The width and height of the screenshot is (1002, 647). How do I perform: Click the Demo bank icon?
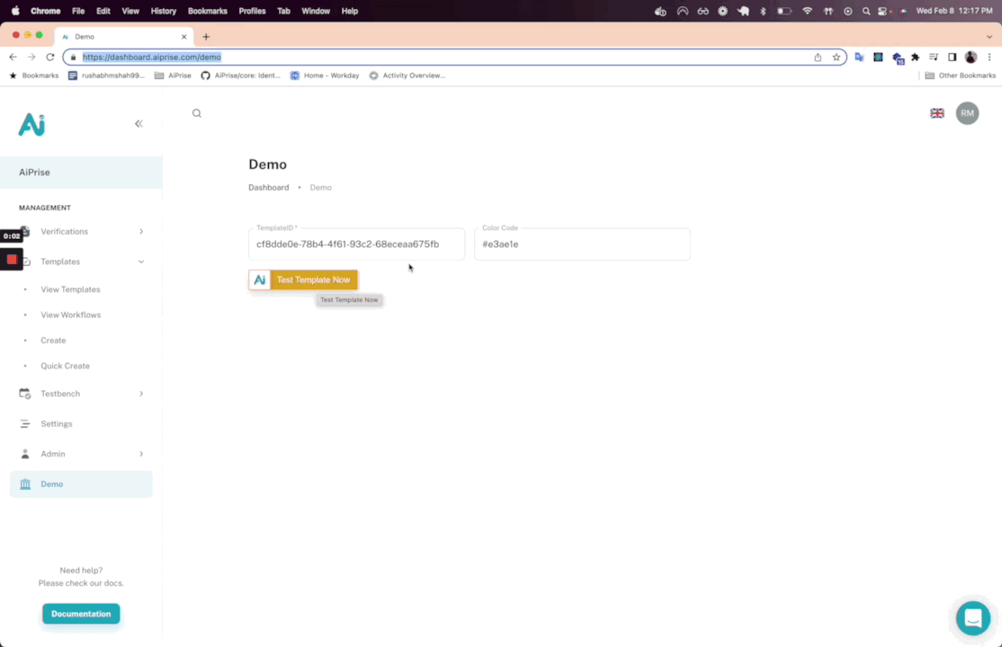pyautogui.click(x=25, y=484)
